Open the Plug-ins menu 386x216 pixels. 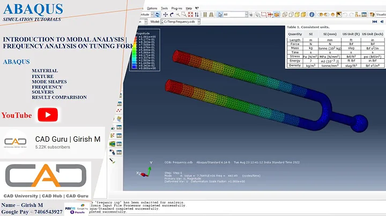click(x=176, y=9)
